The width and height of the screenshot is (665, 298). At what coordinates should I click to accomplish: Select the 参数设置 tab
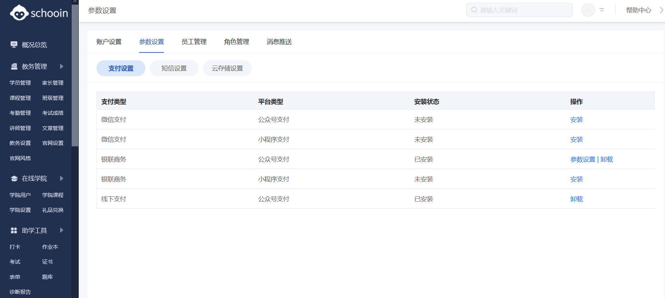151,42
